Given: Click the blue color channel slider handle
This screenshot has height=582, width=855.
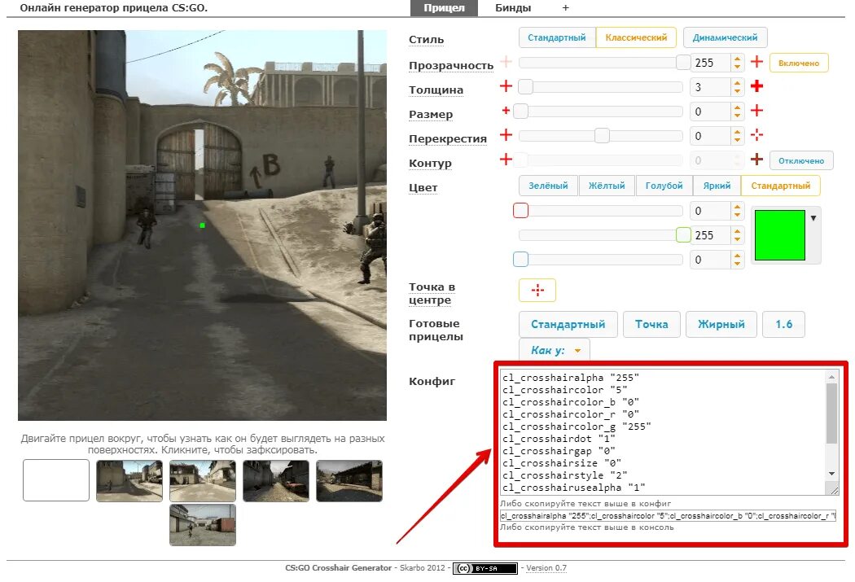Looking at the screenshot, I should coord(521,260).
